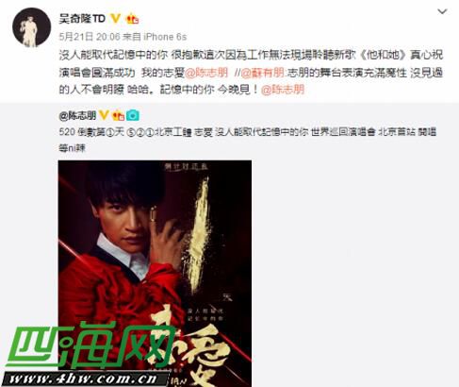
Task: Open @陈志朋 mention after 今晚見
Action: coord(283,90)
